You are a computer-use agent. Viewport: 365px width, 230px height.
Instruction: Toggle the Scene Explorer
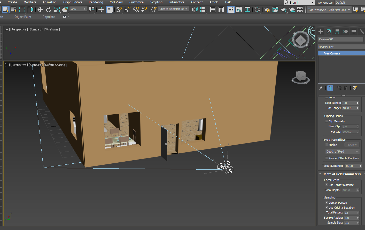pyautogui.click(x=213, y=10)
